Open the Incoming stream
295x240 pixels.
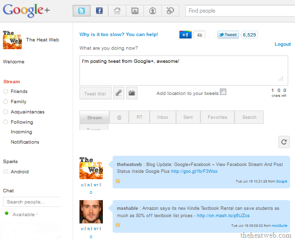21,132
